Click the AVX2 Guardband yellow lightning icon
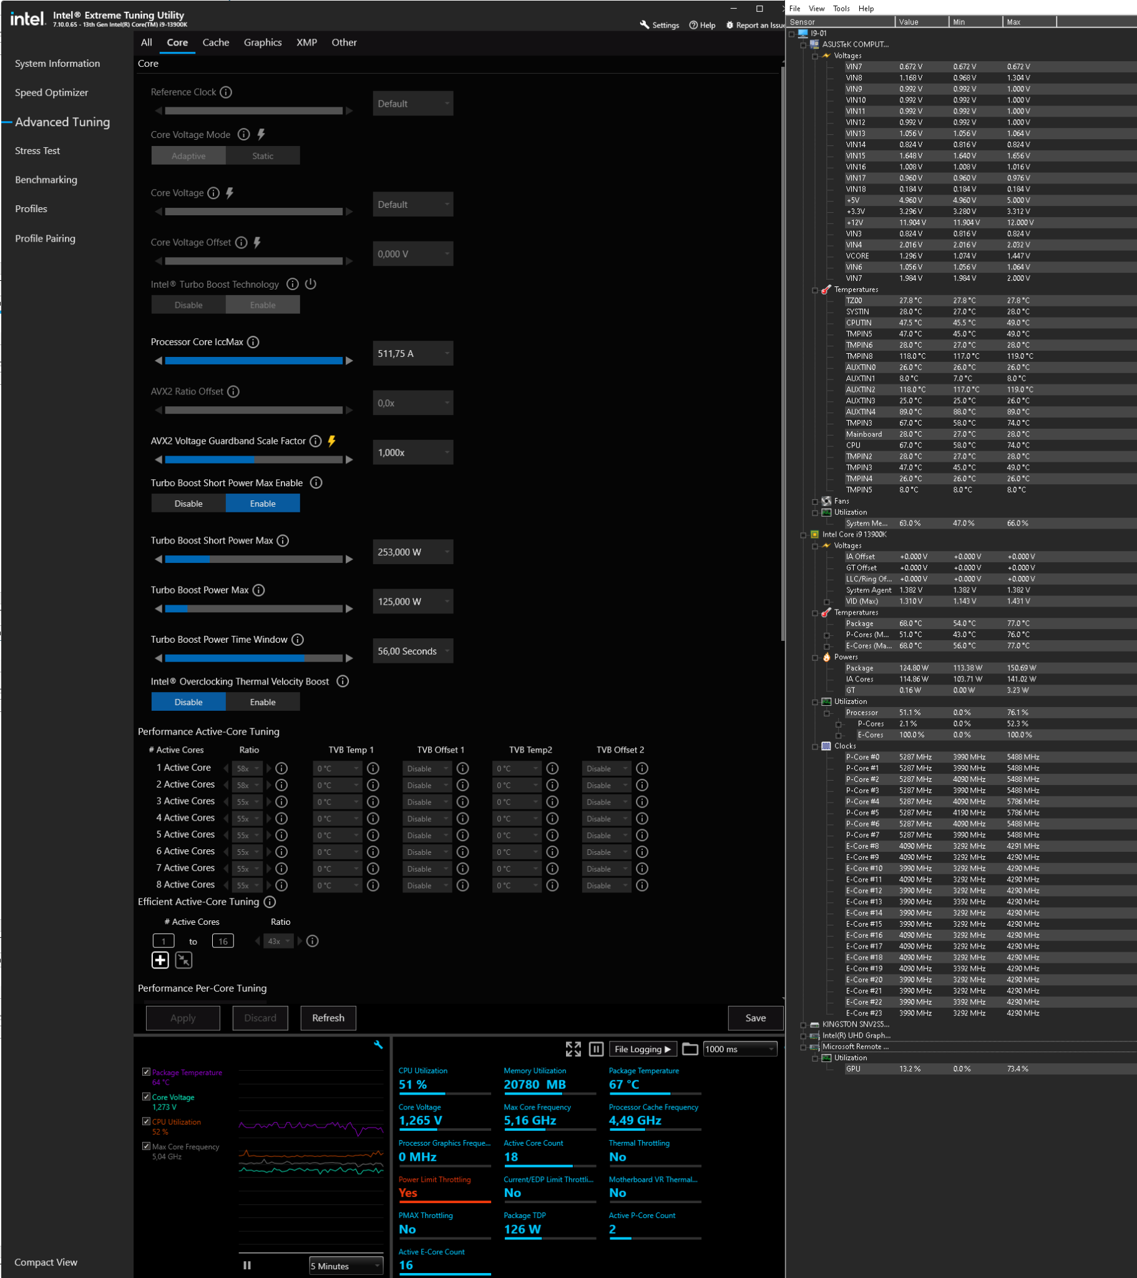 point(331,441)
